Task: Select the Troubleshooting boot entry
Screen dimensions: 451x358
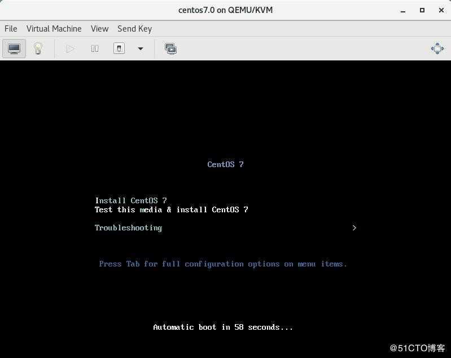Action: coord(128,228)
